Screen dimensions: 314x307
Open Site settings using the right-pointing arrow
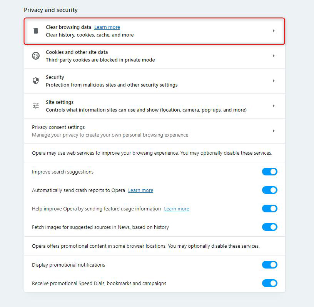click(274, 105)
